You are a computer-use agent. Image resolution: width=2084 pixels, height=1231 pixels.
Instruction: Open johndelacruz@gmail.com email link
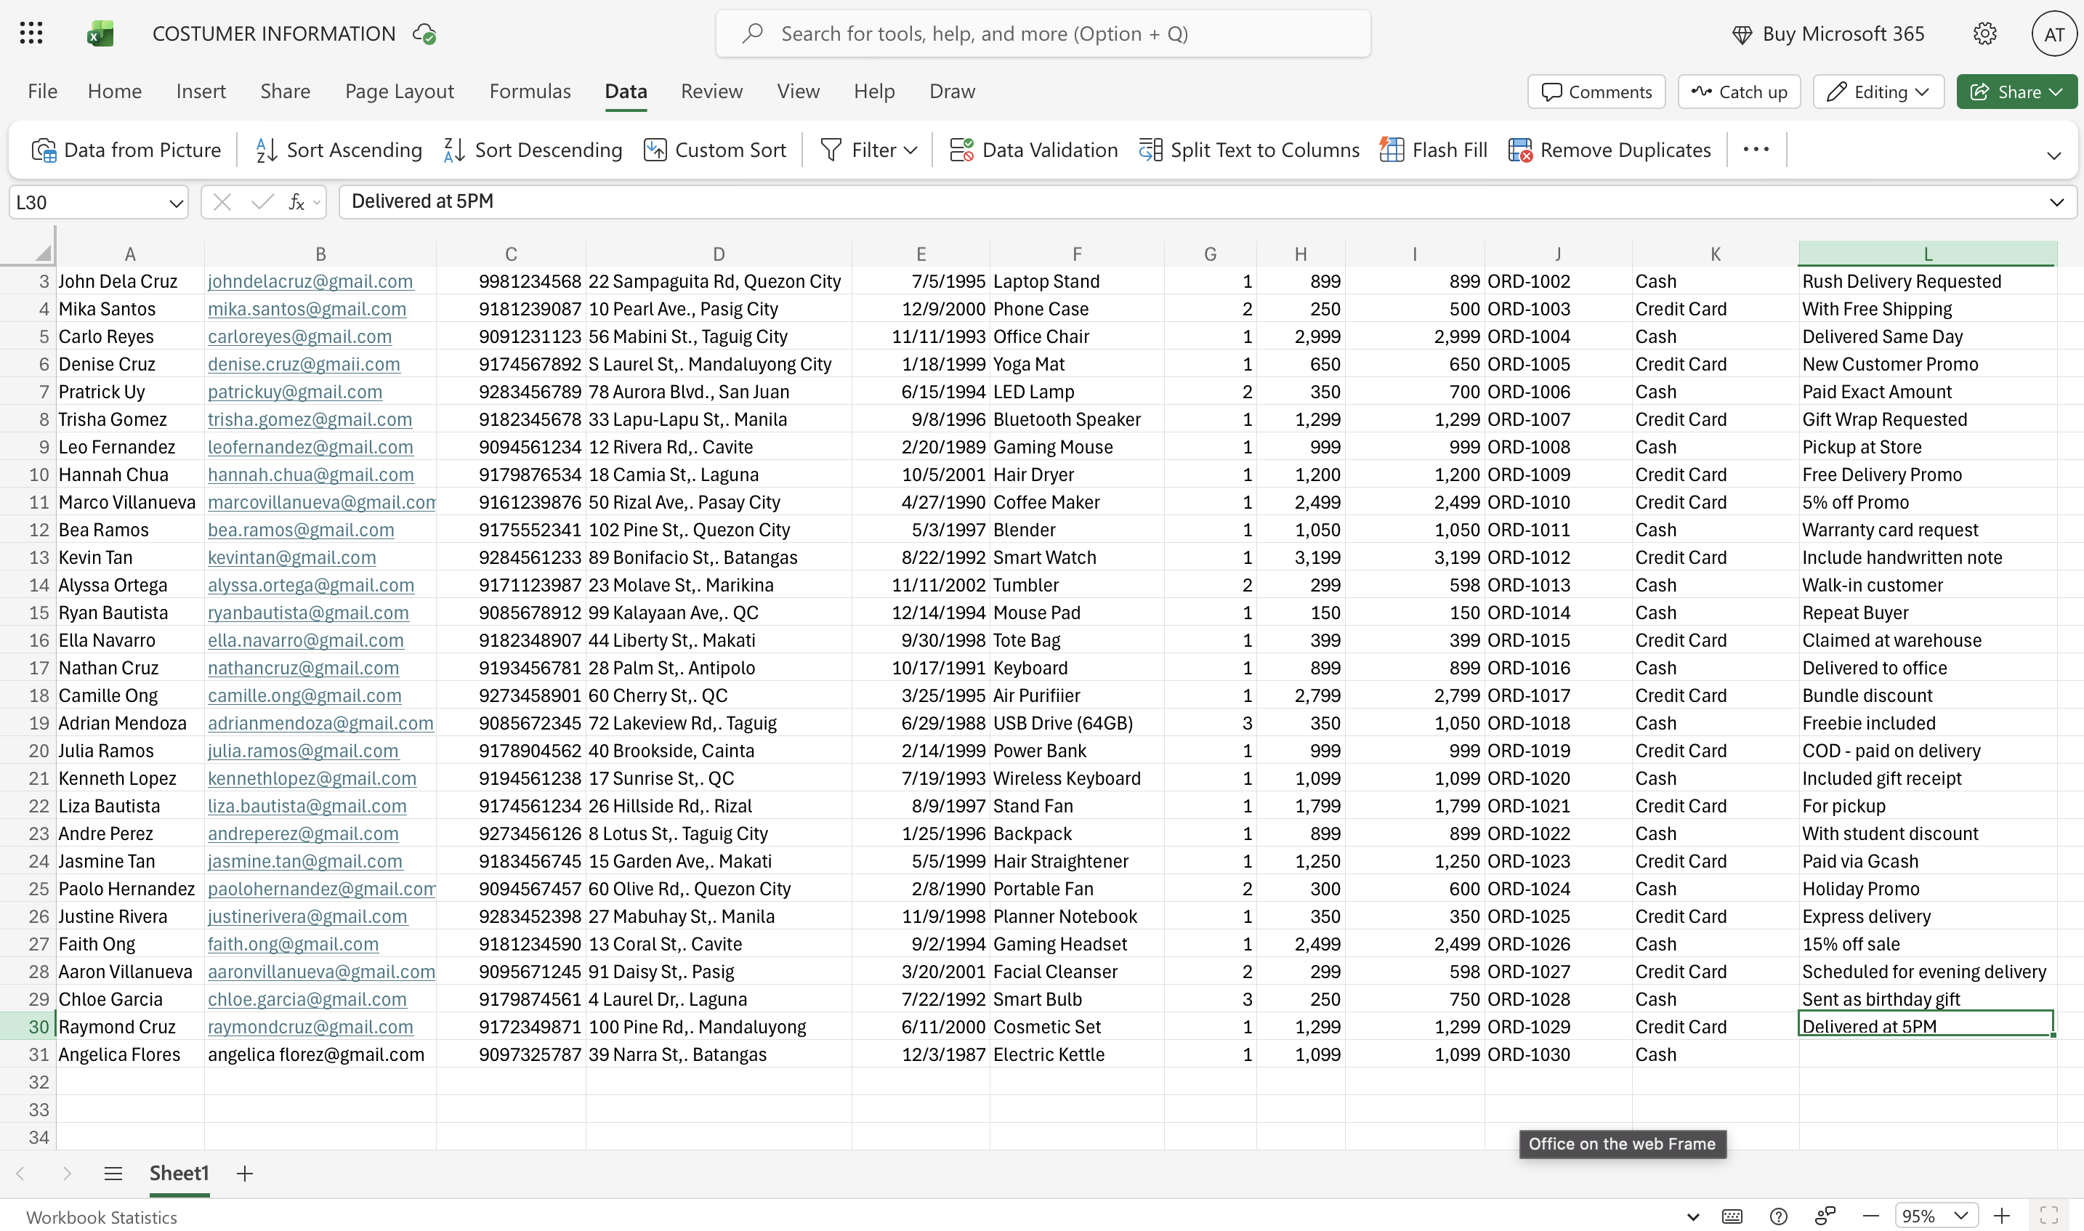pos(310,281)
